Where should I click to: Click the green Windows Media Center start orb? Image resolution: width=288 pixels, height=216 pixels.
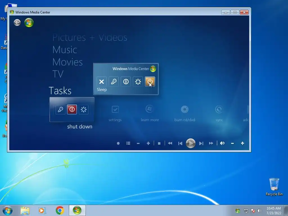pyautogui.click(x=29, y=22)
